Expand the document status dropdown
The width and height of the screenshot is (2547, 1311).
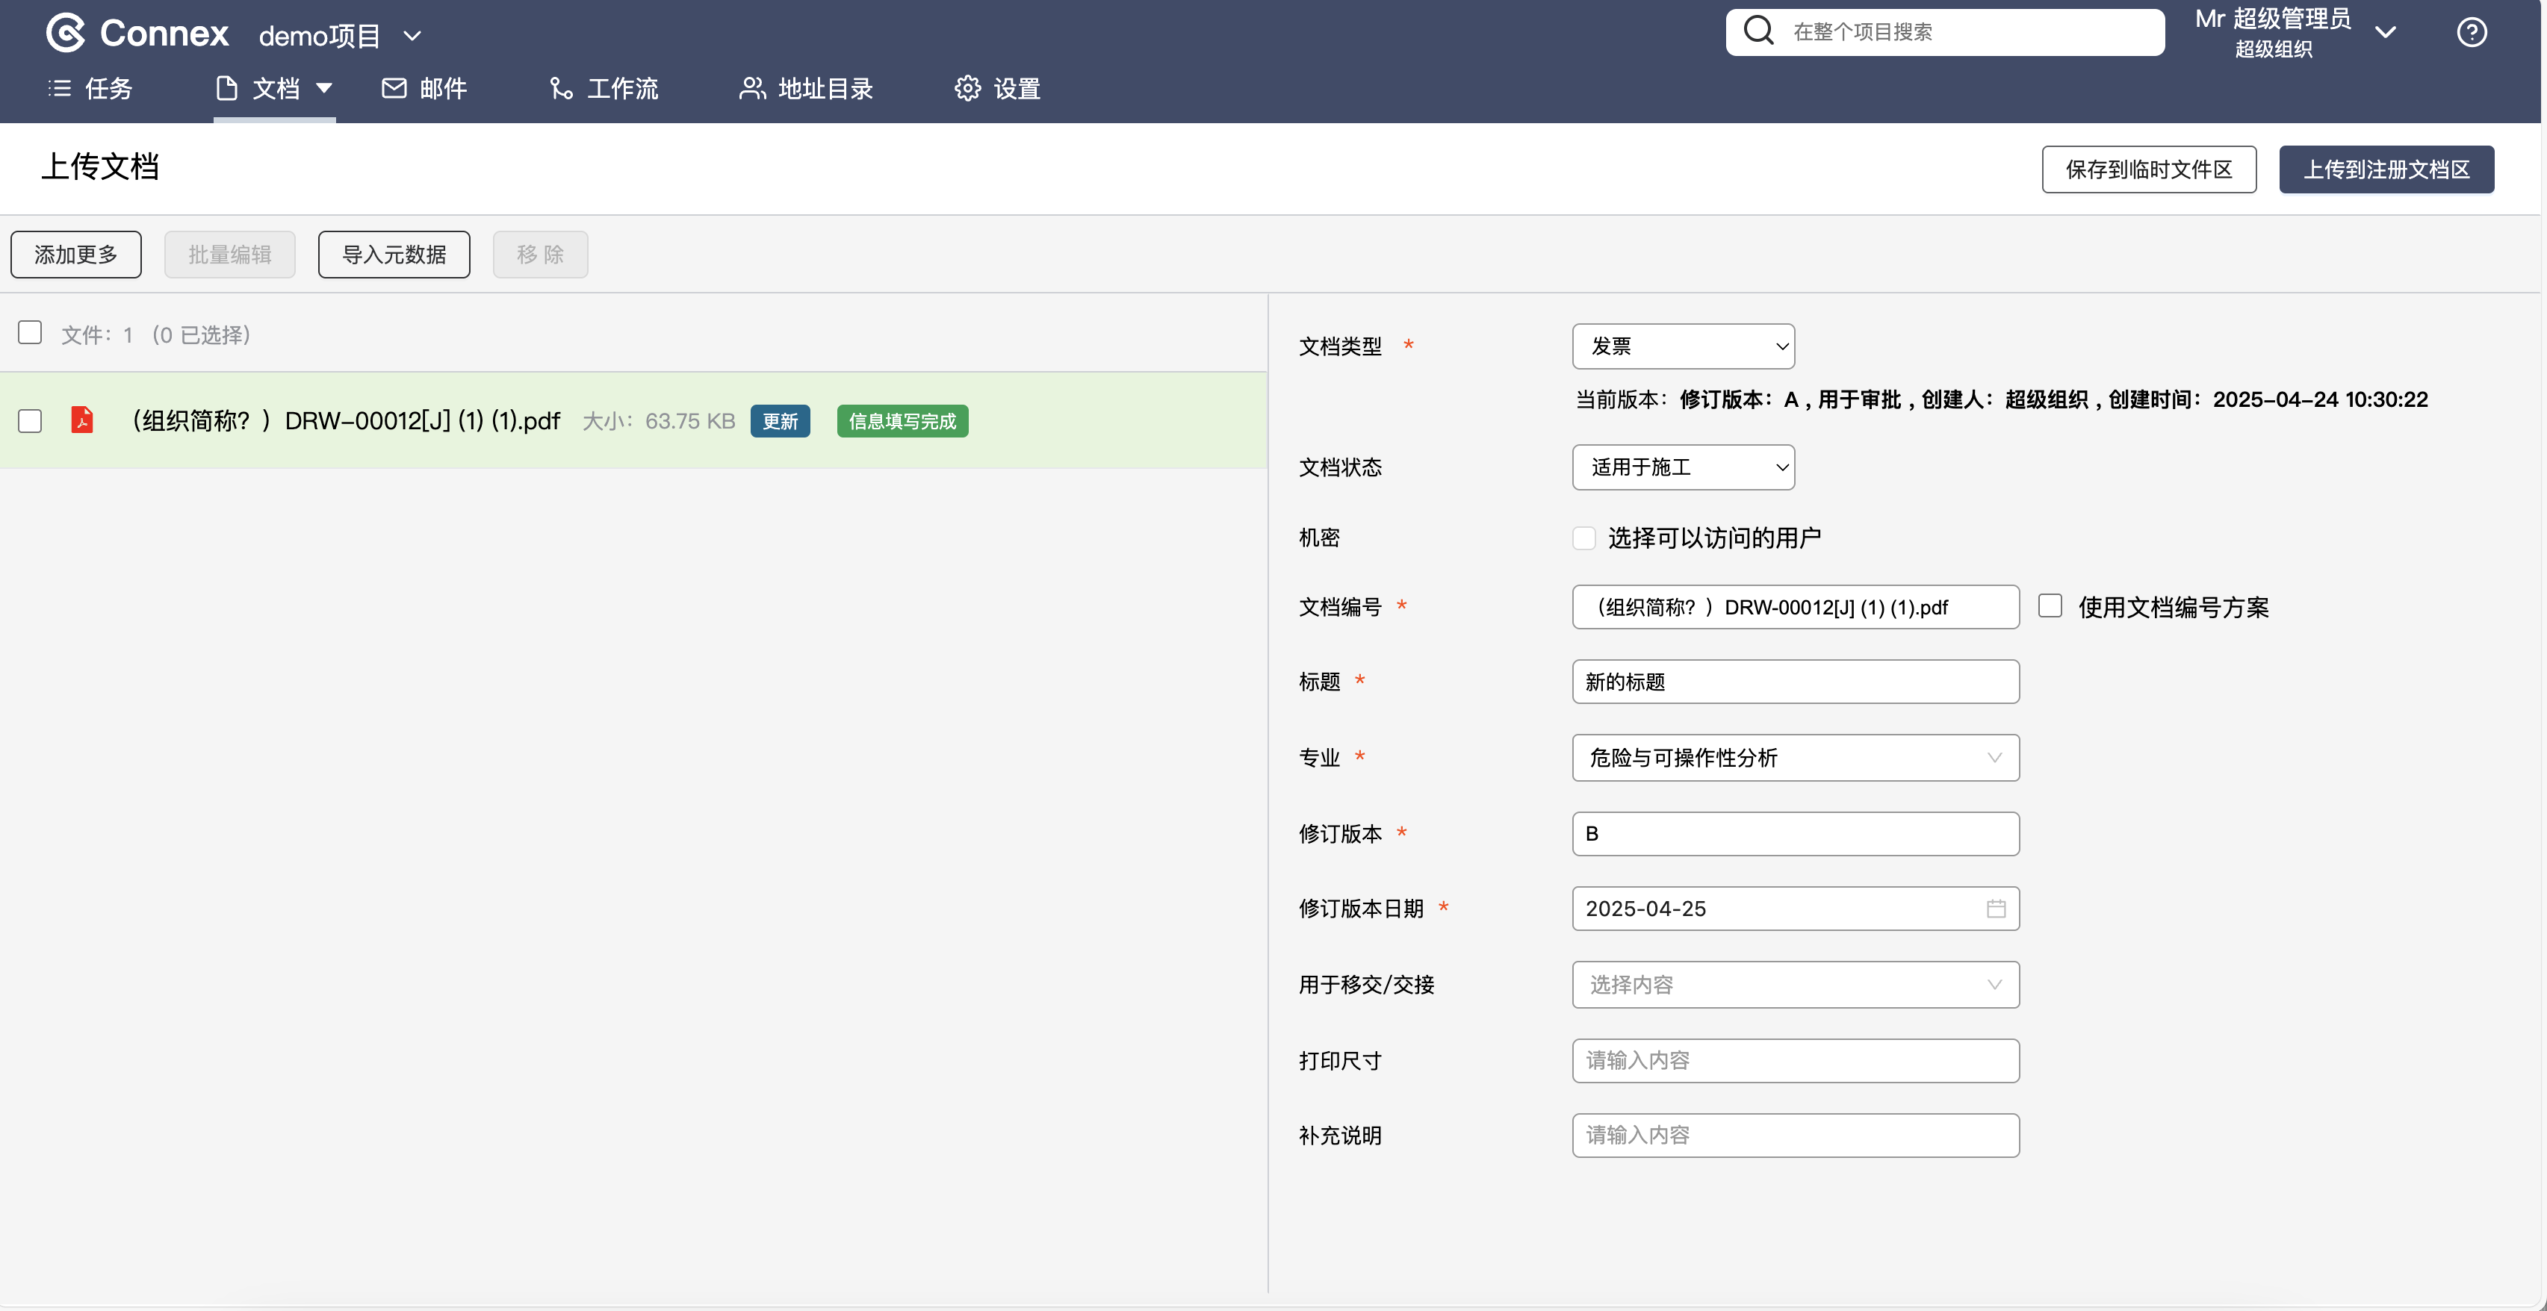click(x=1683, y=467)
